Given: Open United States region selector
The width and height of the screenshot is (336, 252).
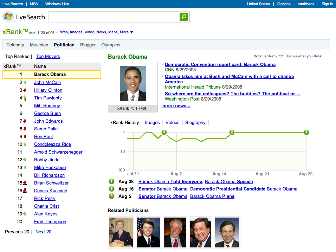Looking at the screenshot, I should point(258,4).
